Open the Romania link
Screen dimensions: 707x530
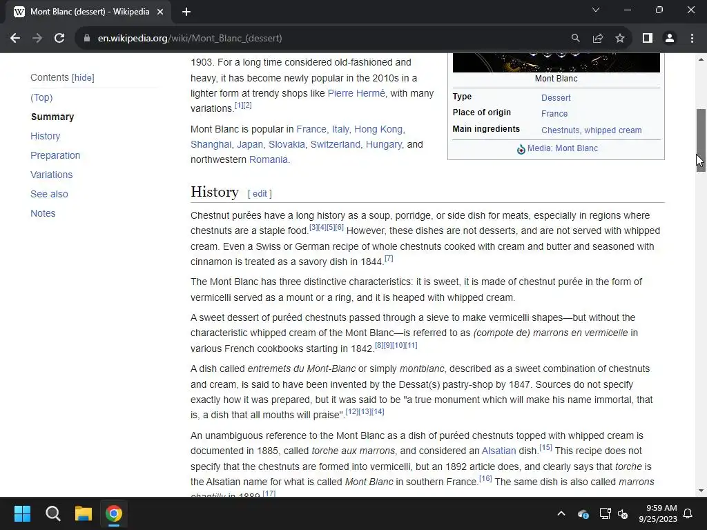269,159
